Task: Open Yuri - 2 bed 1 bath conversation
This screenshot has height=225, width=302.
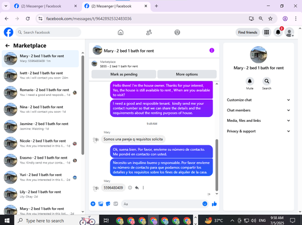Action: click(x=40, y=177)
